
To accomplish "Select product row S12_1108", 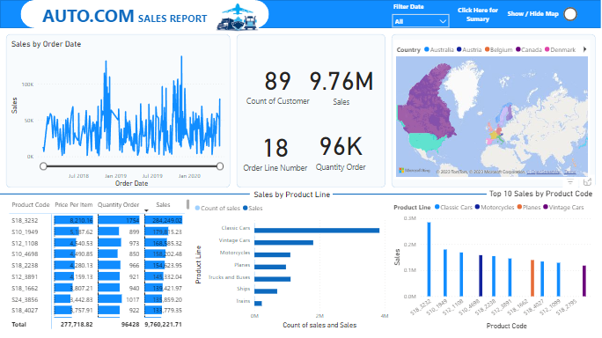I will coord(97,243).
